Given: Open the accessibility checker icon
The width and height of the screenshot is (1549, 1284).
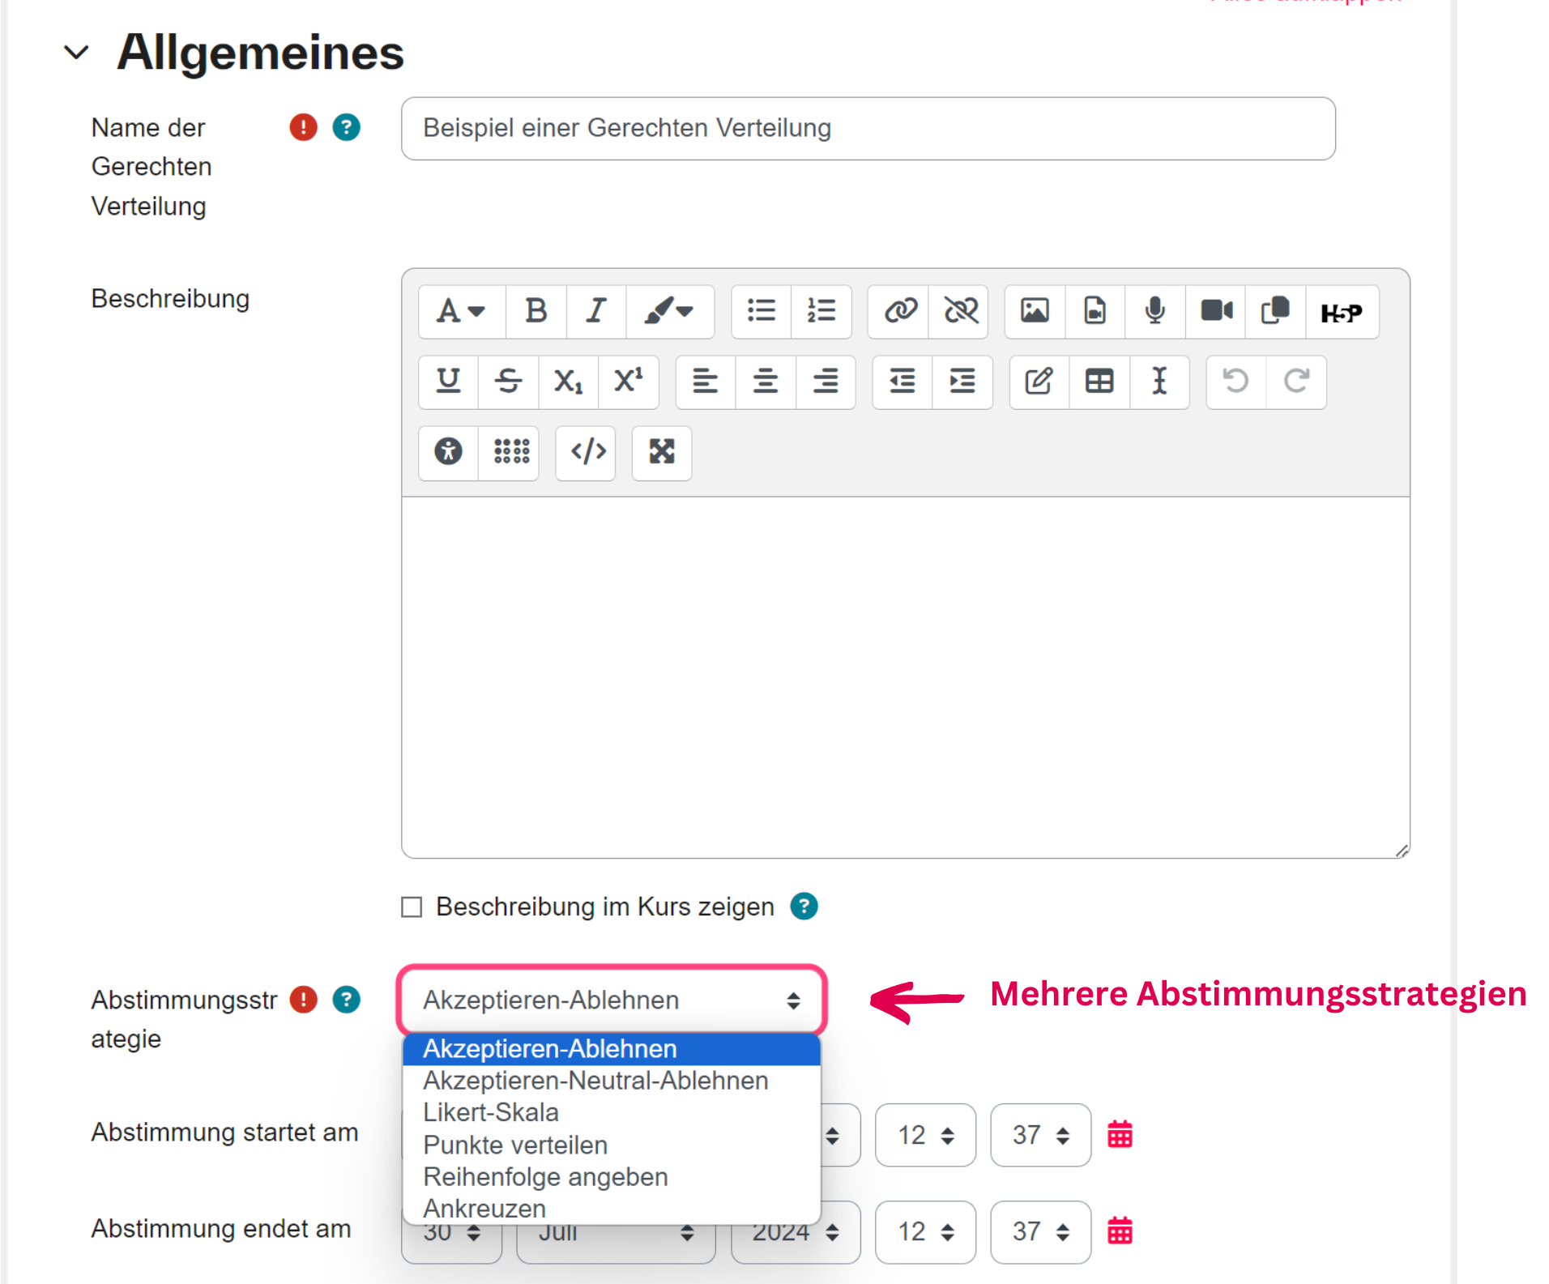Looking at the screenshot, I should [x=448, y=452].
